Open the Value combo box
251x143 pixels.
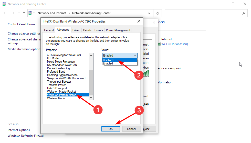pos(120,55)
